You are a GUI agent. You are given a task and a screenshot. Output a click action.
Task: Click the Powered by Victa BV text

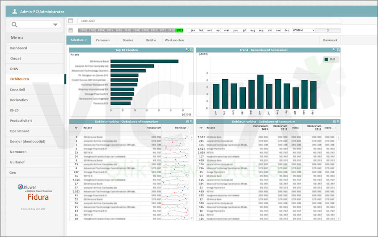tap(33, 209)
